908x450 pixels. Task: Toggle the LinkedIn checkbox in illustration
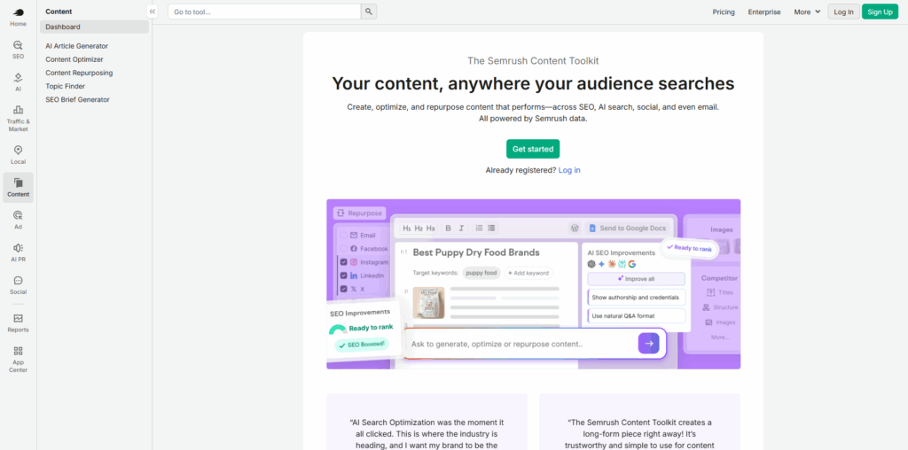[343, 275]
